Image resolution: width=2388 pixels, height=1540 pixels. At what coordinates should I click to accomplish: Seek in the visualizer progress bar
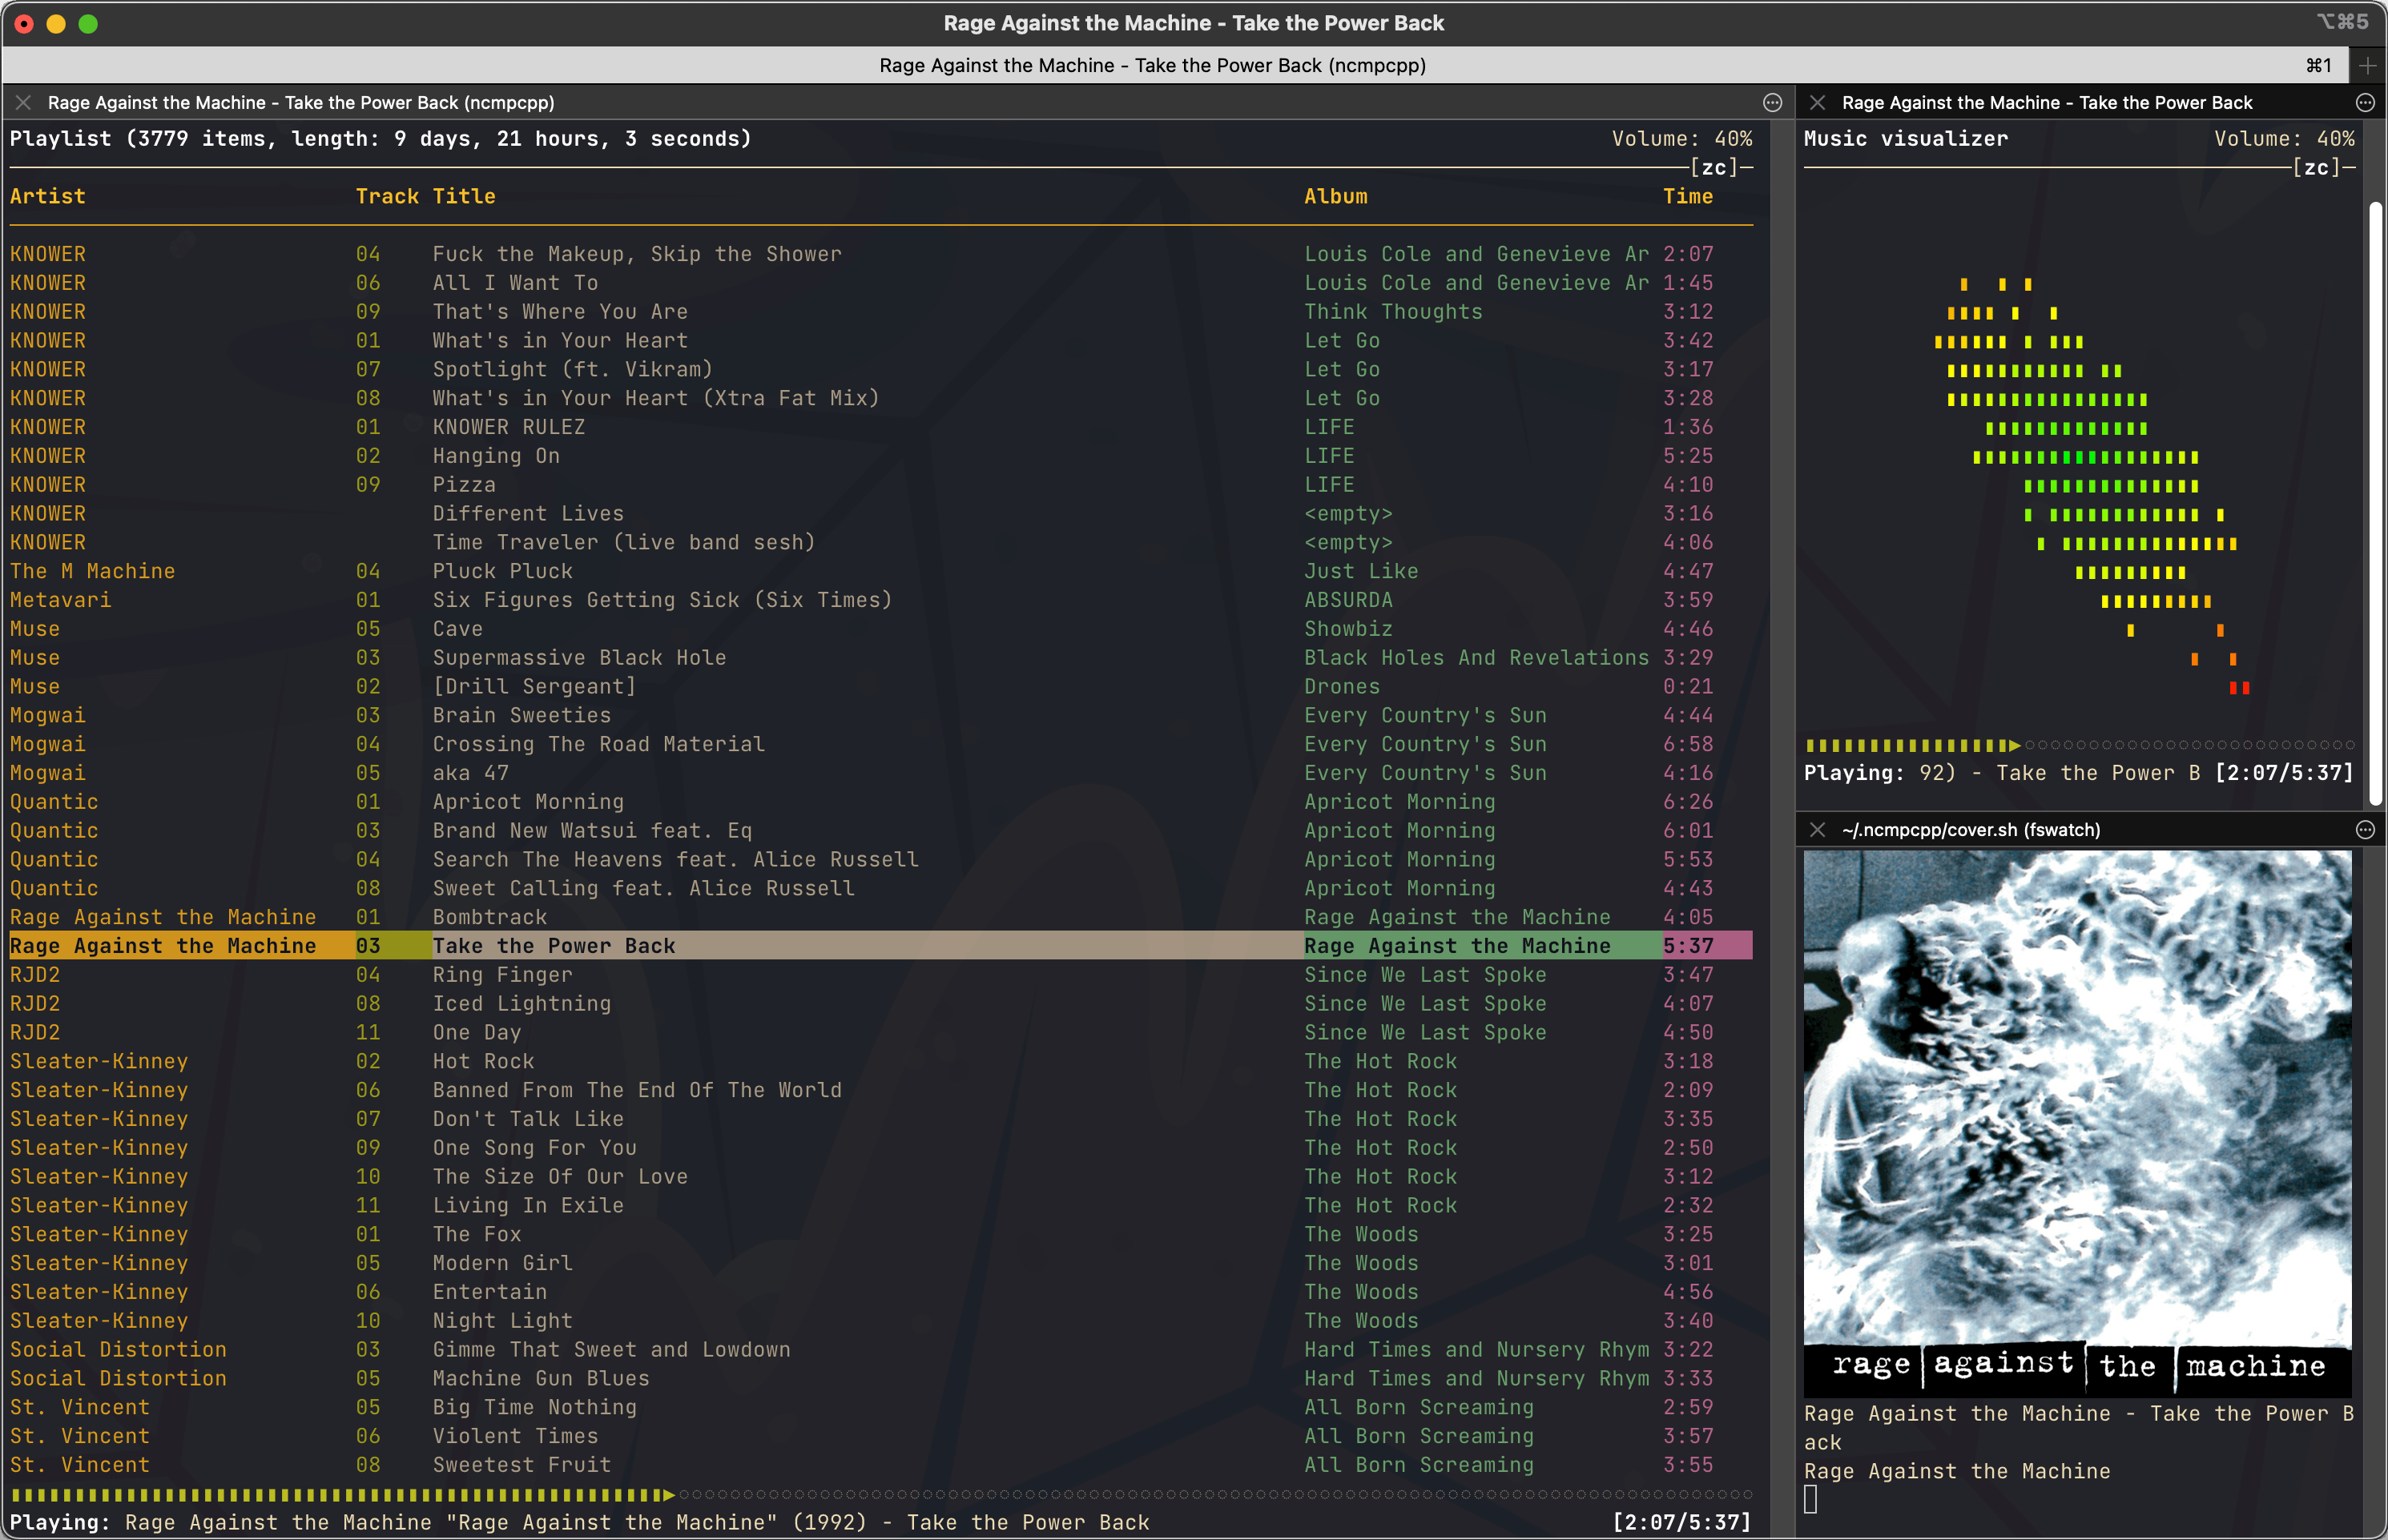tap(2080, 744)
